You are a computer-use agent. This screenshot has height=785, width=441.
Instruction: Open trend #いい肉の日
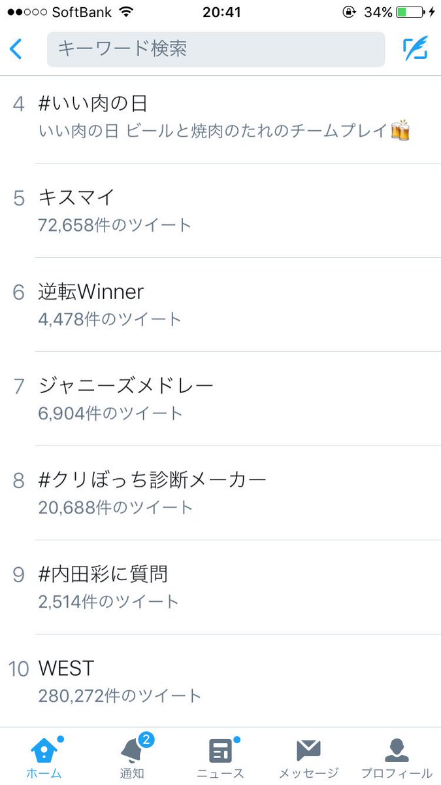point(222,116)
